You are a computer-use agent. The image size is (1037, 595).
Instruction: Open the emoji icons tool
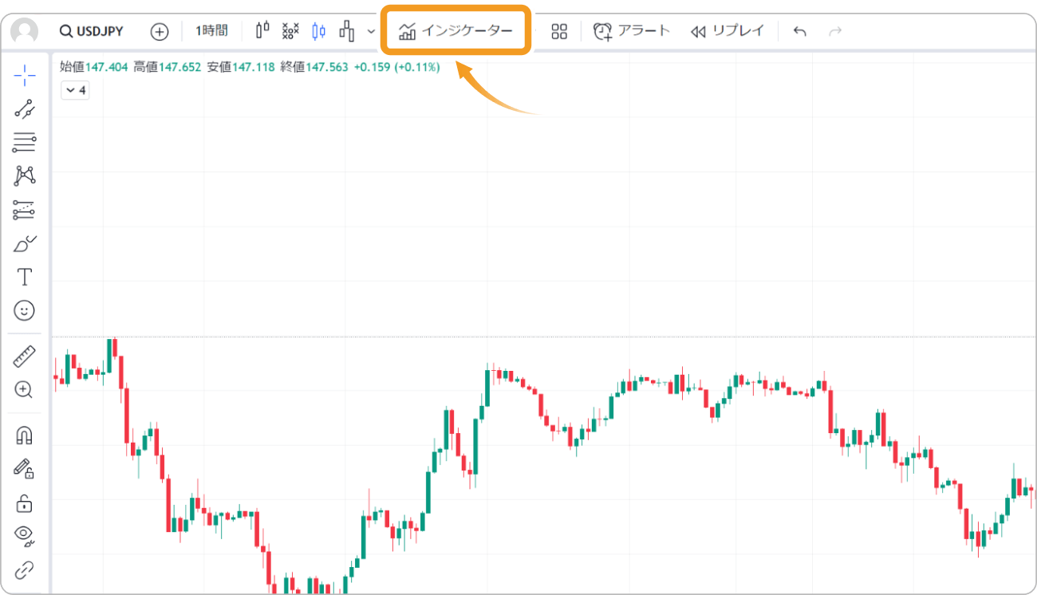(x=25, y=310)
